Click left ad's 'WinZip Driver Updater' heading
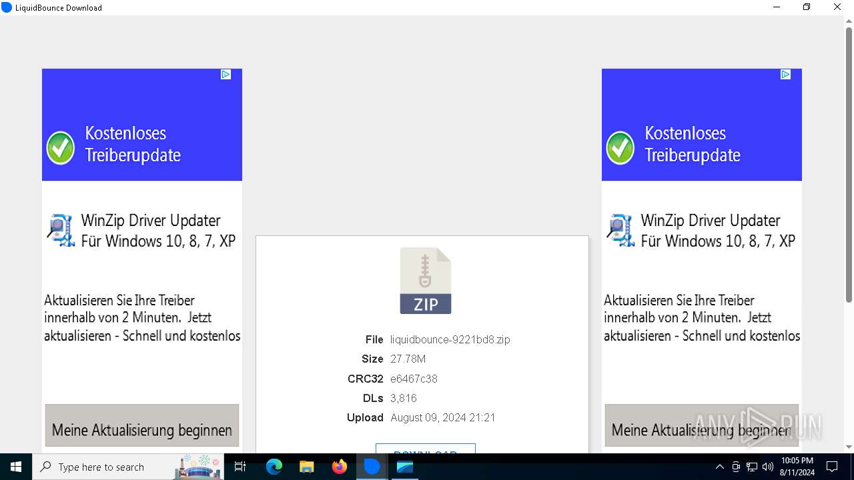This screenshot has height=480, width=854. tap(151, 221)
